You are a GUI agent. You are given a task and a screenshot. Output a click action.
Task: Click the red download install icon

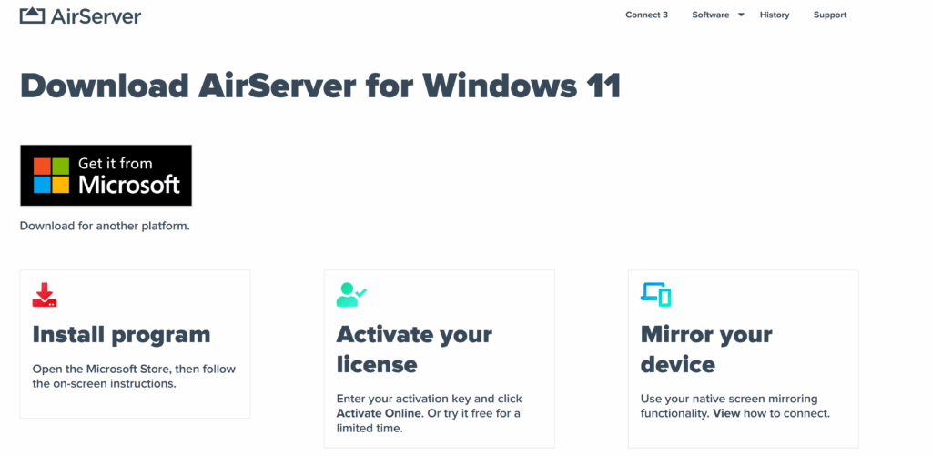(x=45, y=294)
